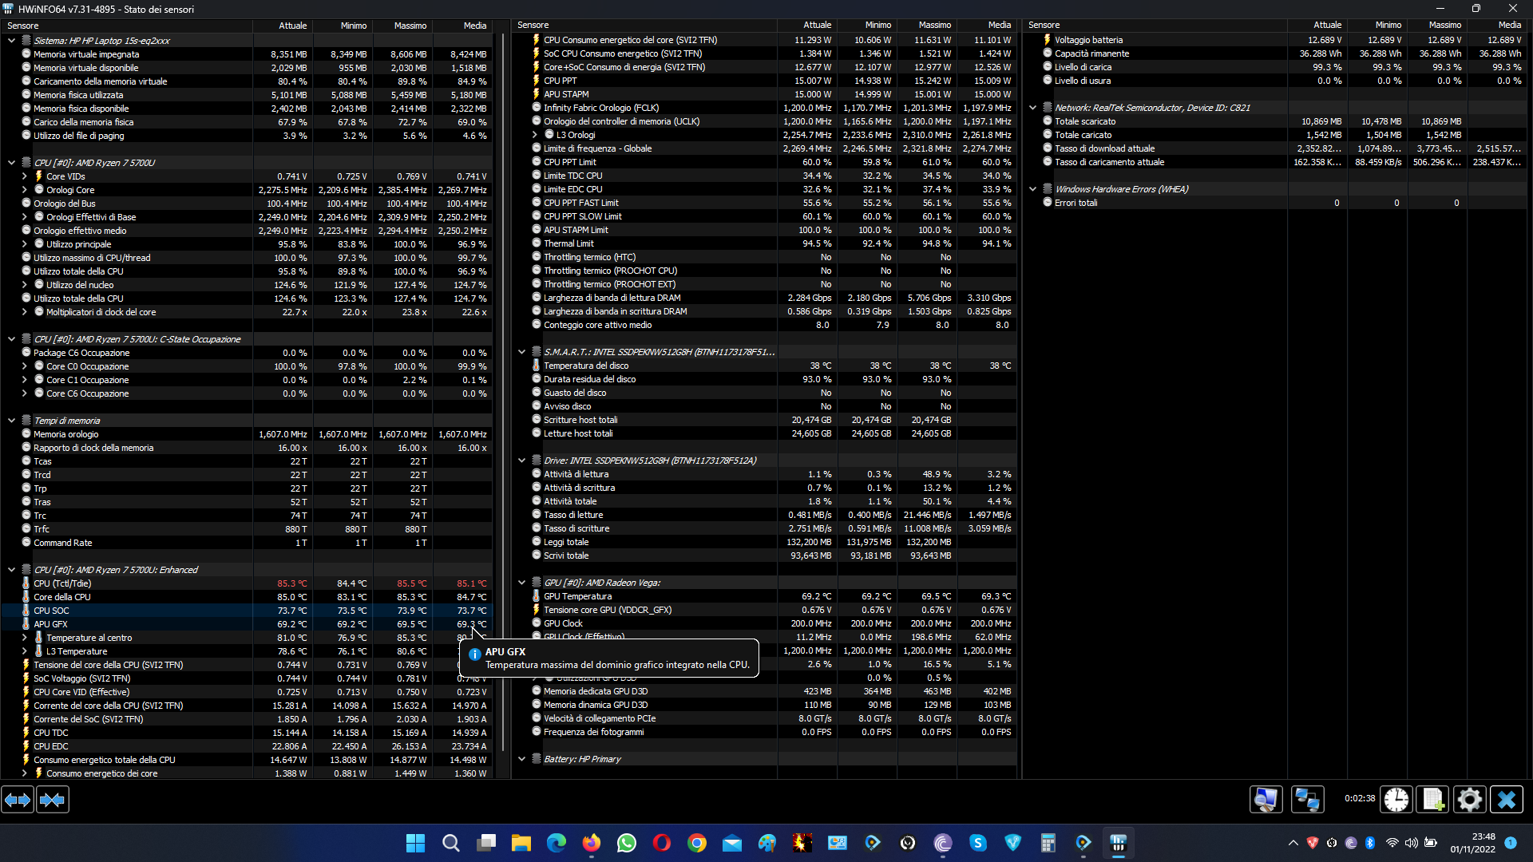Expand the Core VIDs row

[x=25, y=176]
